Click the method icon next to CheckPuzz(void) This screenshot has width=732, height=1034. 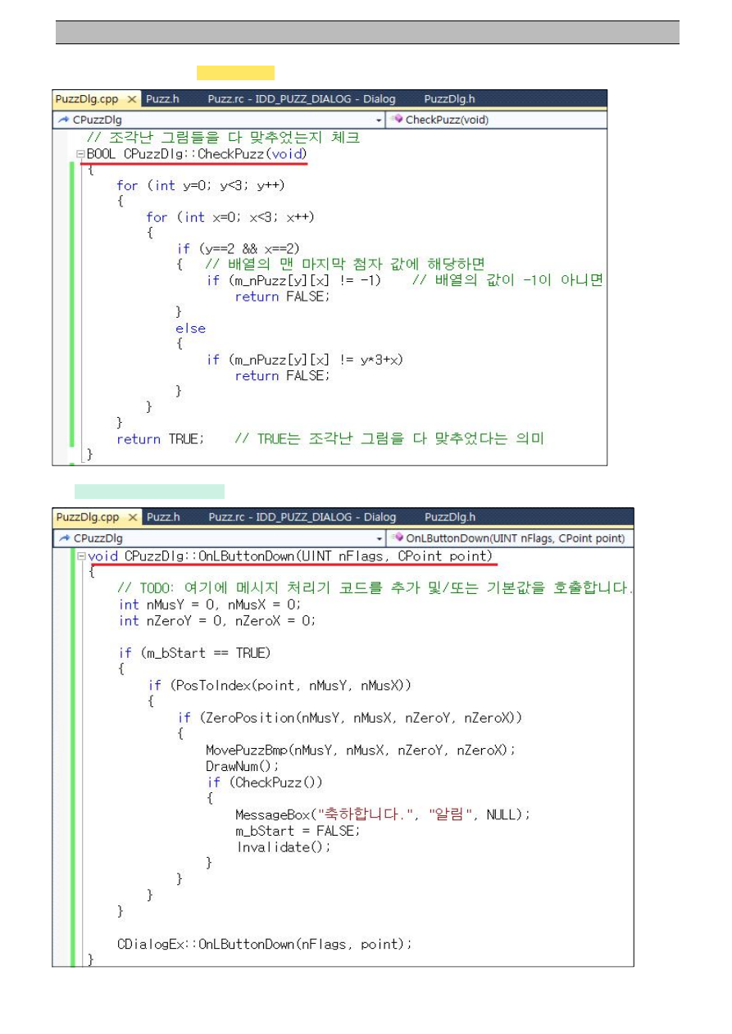click(396, 120)
